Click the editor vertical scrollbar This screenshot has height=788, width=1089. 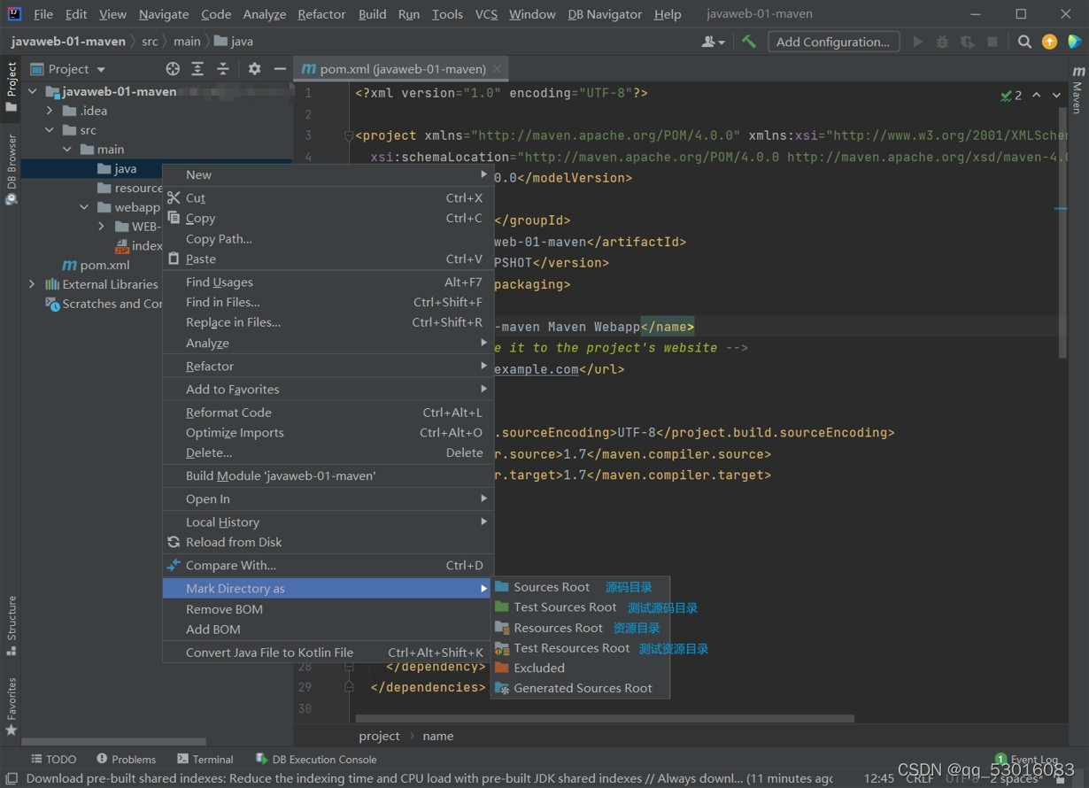point(1062,232)
